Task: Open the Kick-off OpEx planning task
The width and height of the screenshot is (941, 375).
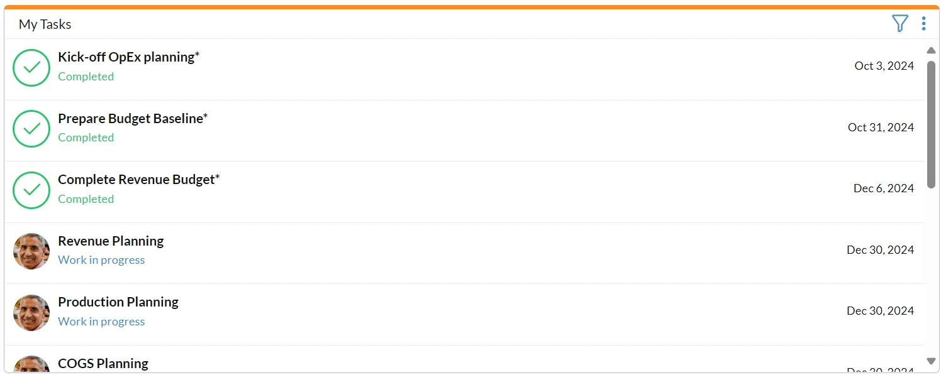Action: pos(128,57)
